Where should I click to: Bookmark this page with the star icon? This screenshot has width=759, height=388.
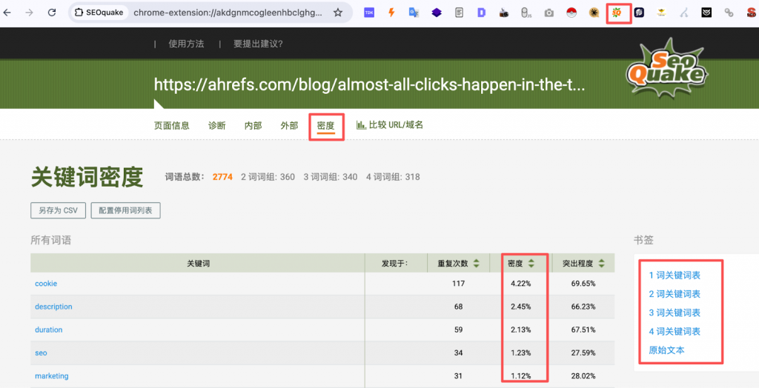click(338, 13)
